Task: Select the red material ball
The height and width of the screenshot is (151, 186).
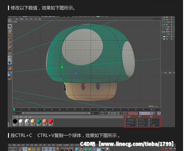Action: tap(50, 121)
